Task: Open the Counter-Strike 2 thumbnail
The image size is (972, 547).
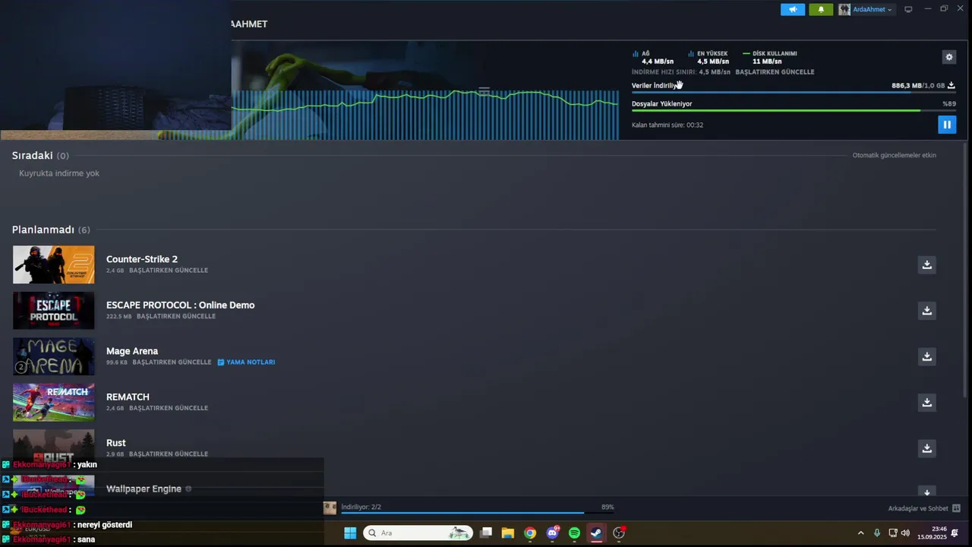Action: tap(54, 264)
